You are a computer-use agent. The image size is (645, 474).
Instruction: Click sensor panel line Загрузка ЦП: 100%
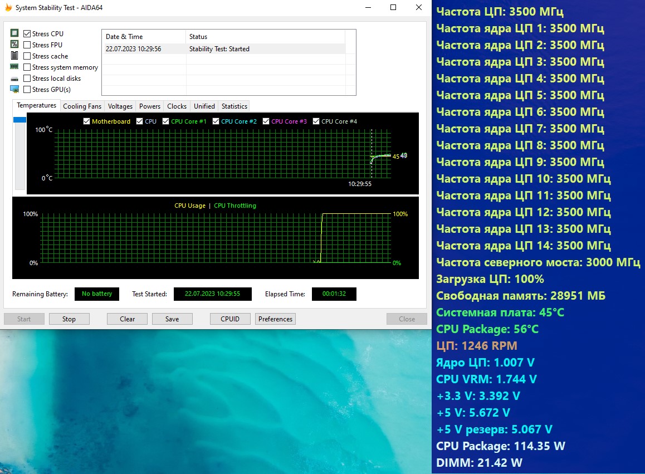490,279
